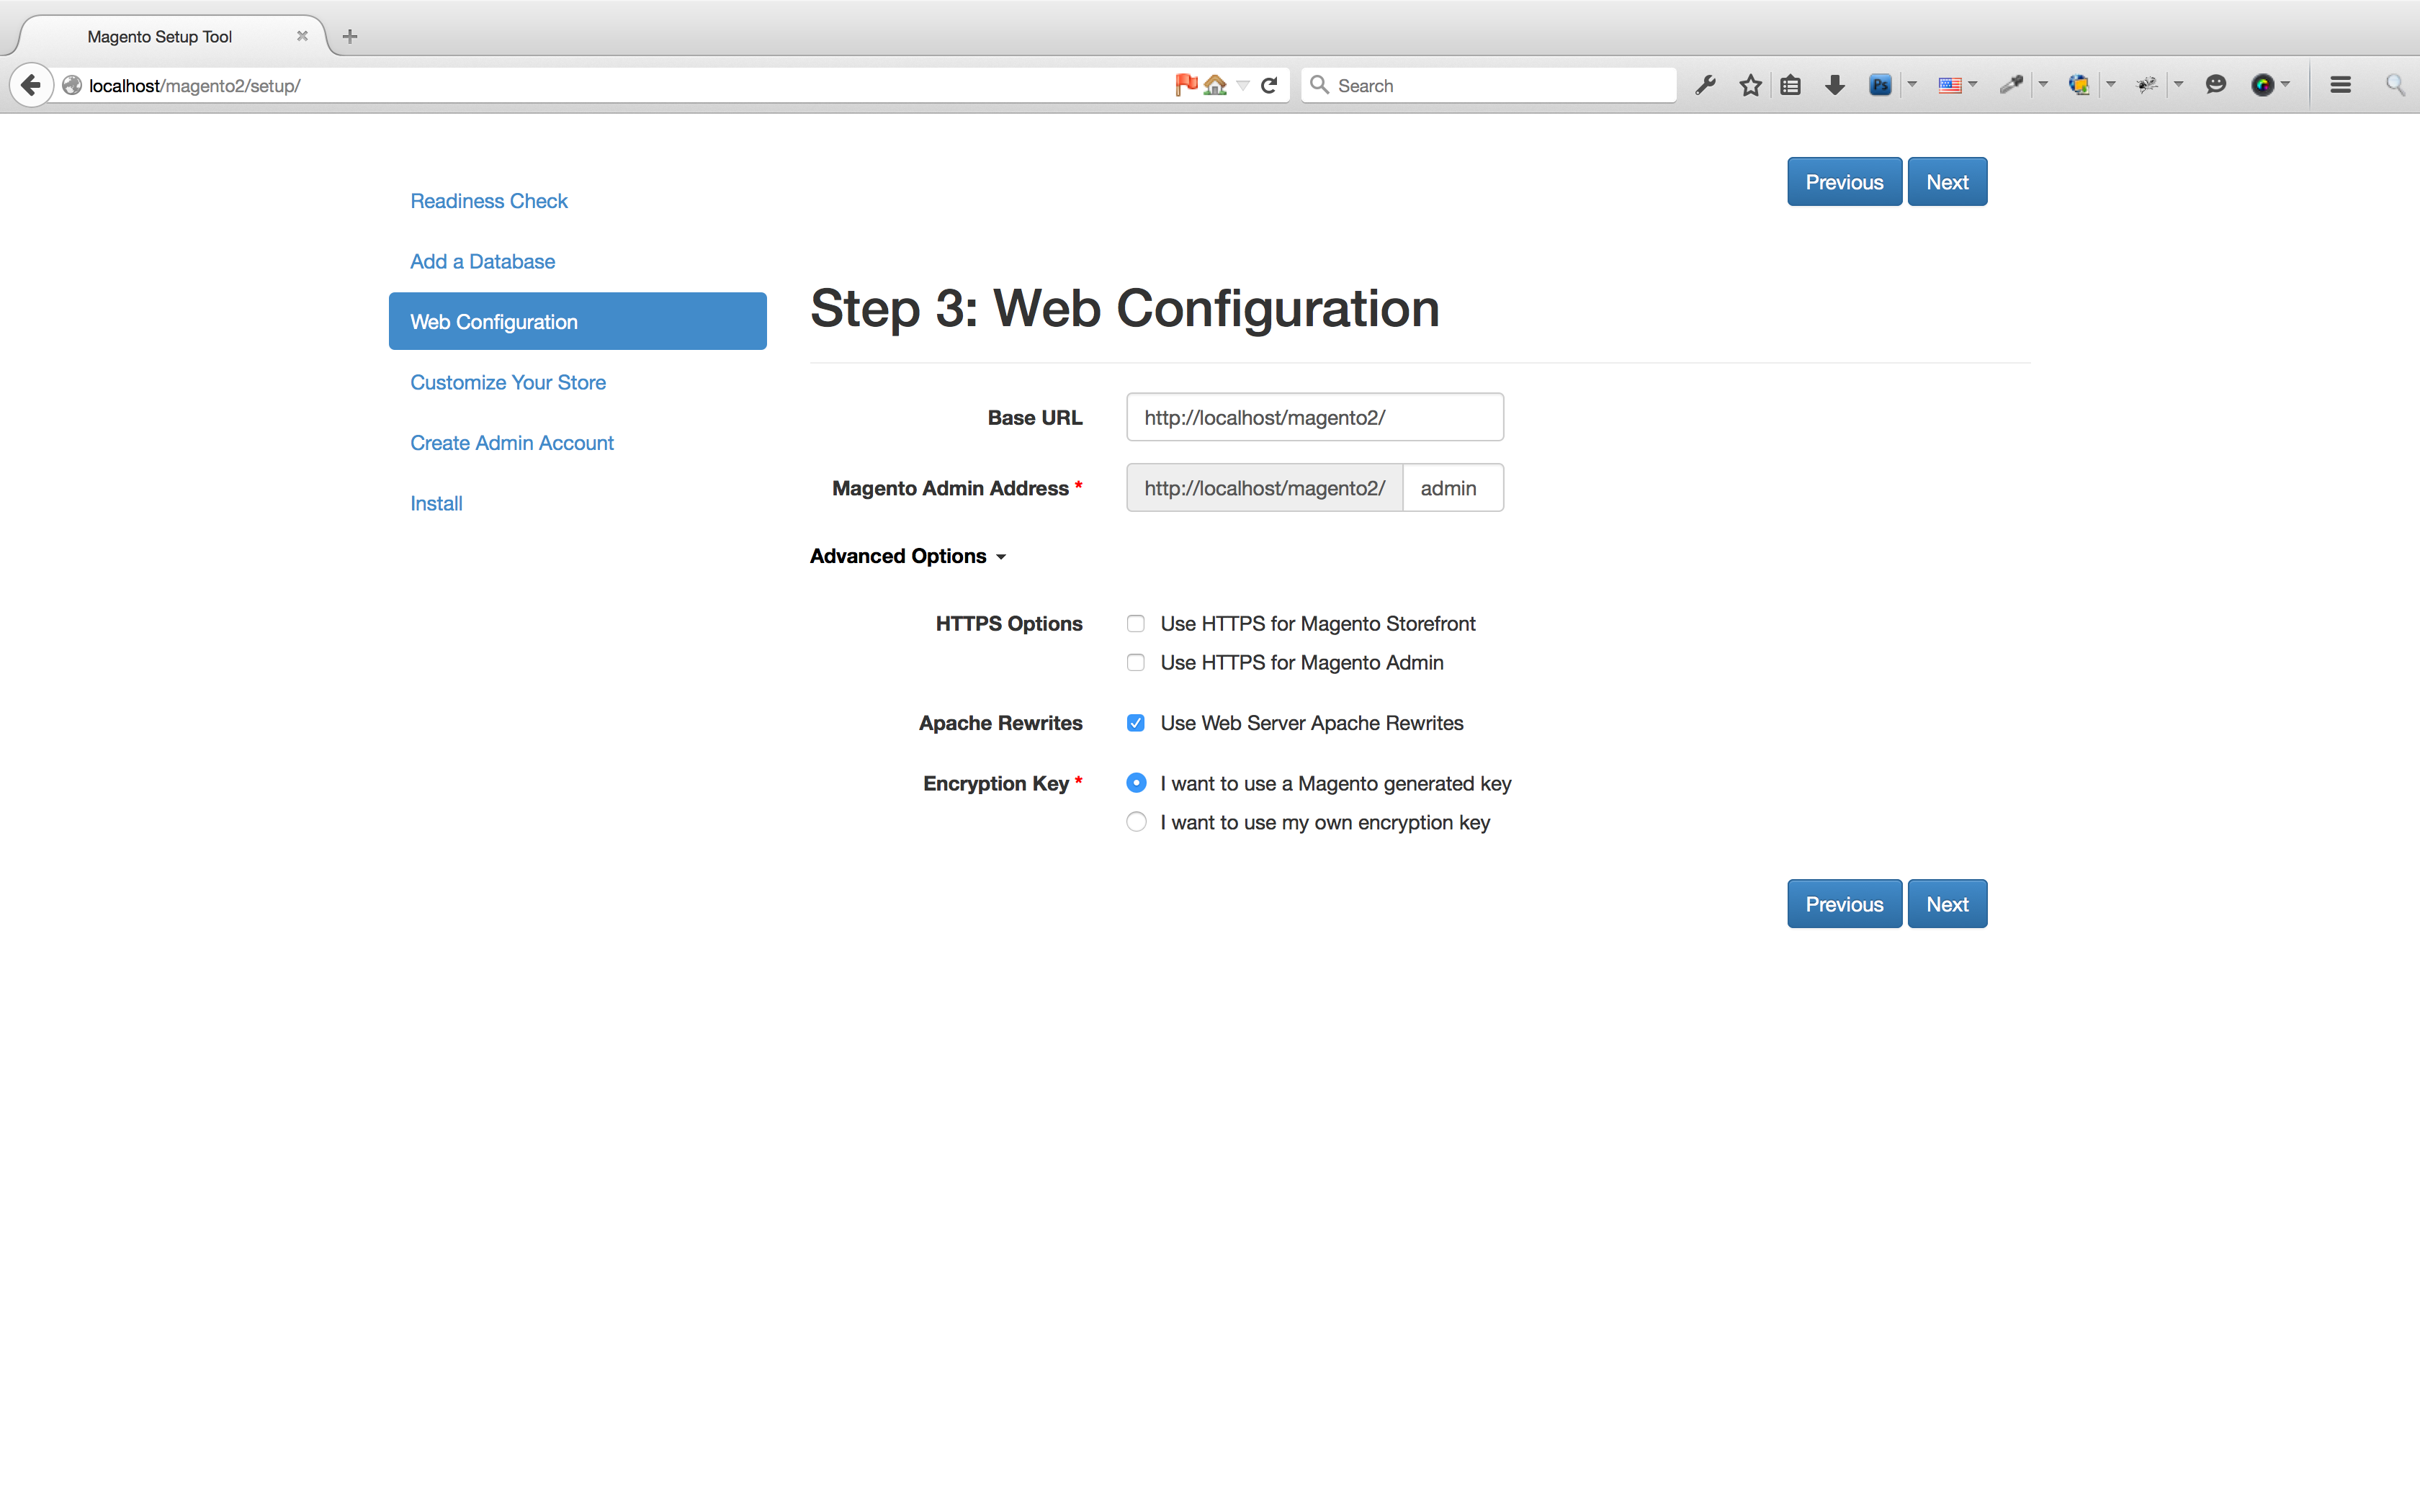The height and width of the screenshot is (1512, 2420).
Task: Click the bottom Previous button
Action: click(1843, 904)
